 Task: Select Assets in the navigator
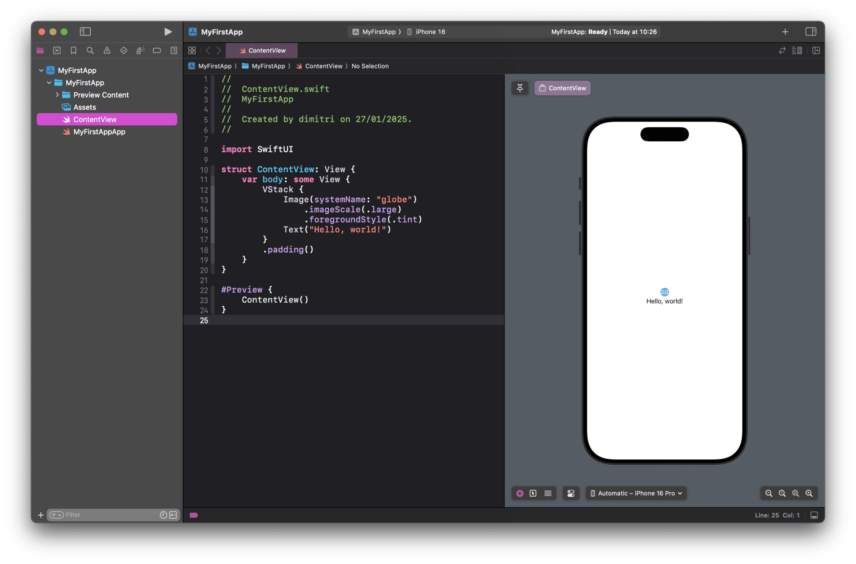(107, 107)
